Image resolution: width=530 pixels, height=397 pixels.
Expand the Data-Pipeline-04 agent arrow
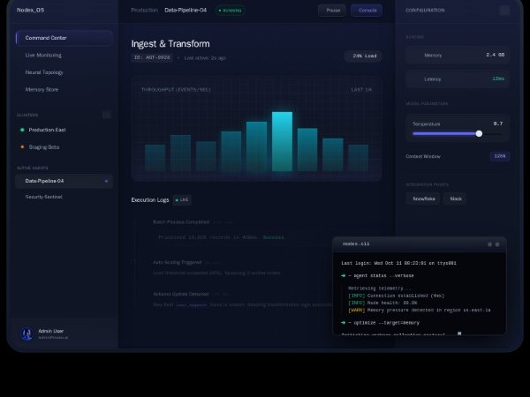(107, 181)
